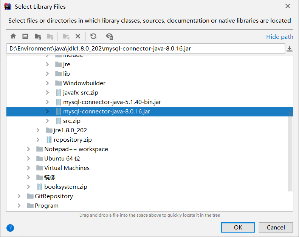Expand the jre folder
Viewport: 299px width, 237px height.
click(x=47, y=64)
